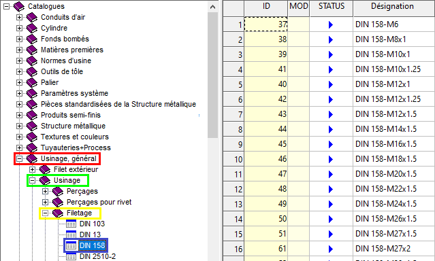Click the Outils de tôle book icon

pyautogui.click(x=32, y=71)
